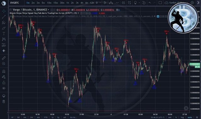Switch to the 4h timeframe
The image size is (201, 119).
click(x=82, y=3)
